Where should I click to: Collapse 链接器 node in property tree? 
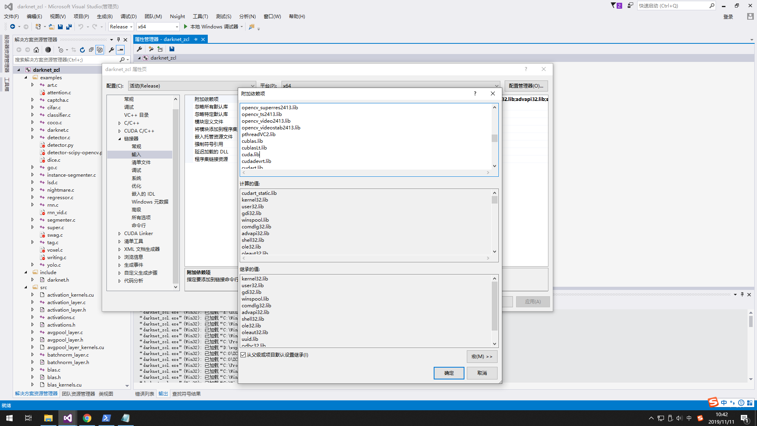point(119,139)
